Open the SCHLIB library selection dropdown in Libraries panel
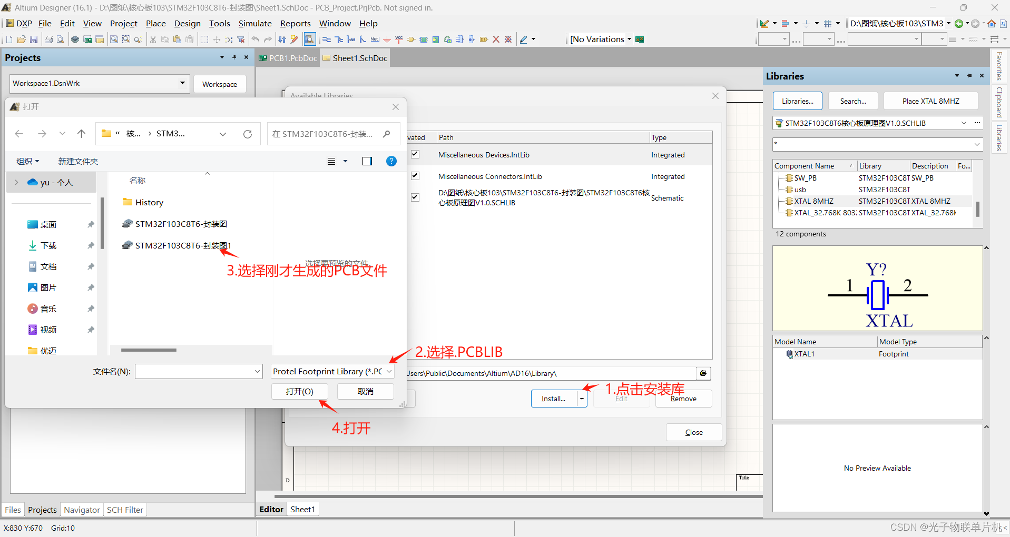 [x=964, y=123]
